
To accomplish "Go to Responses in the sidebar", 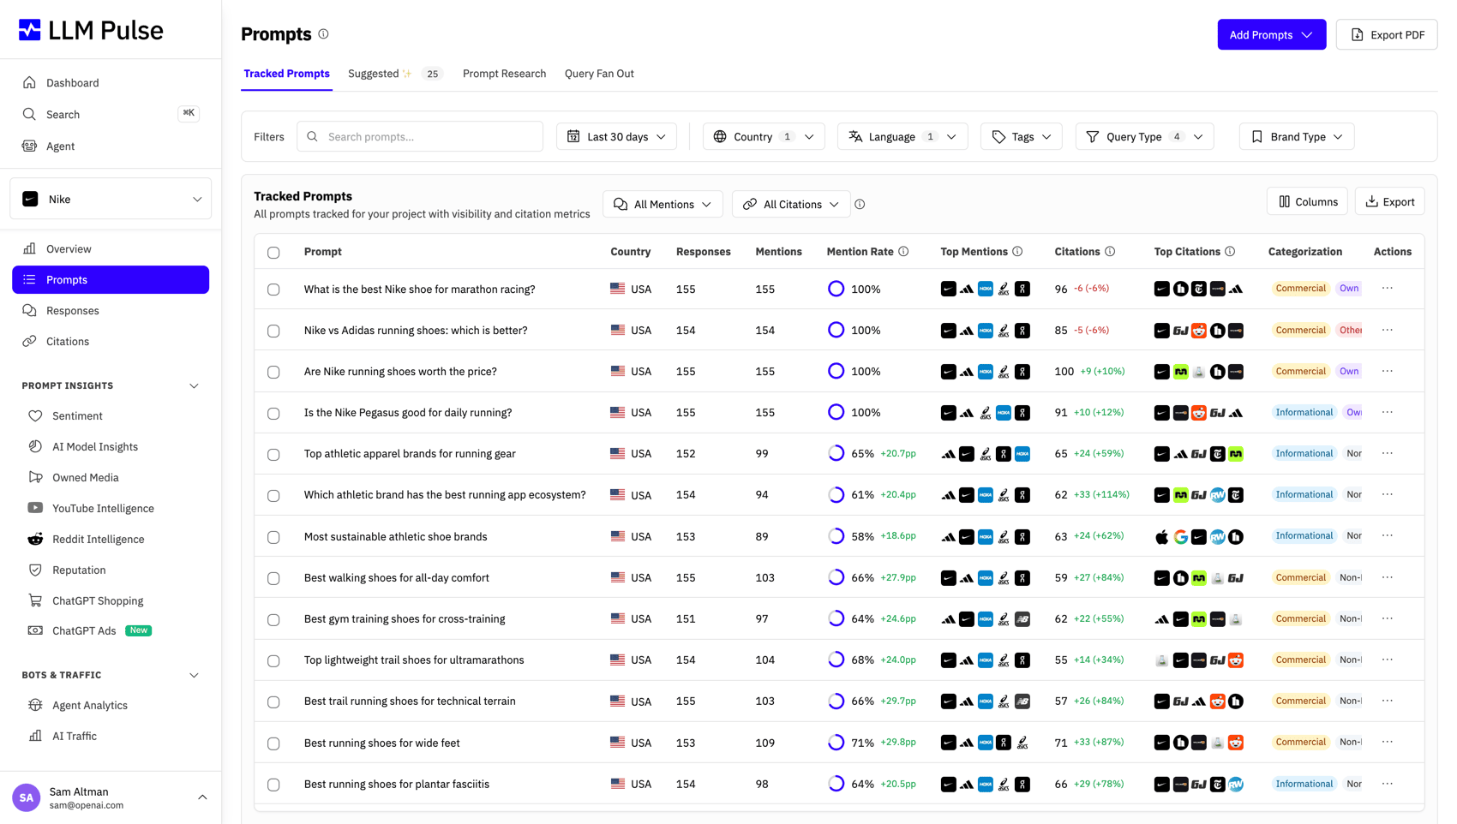I will tap(111, 310).
